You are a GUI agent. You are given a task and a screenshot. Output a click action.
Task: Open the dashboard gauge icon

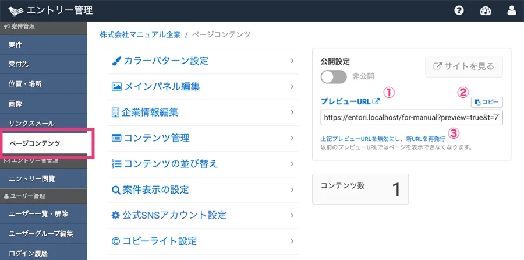pos(486,10)
